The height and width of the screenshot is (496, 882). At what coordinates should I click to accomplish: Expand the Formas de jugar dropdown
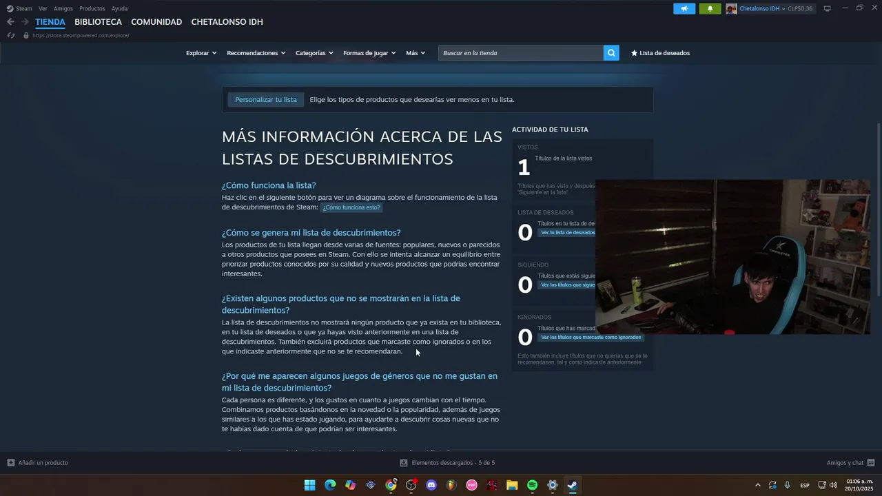point(369,53)
